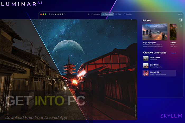This screenshot has width=185, height=123.
Task: Click the "Street vibe" description text
Action: coord(153,60)
